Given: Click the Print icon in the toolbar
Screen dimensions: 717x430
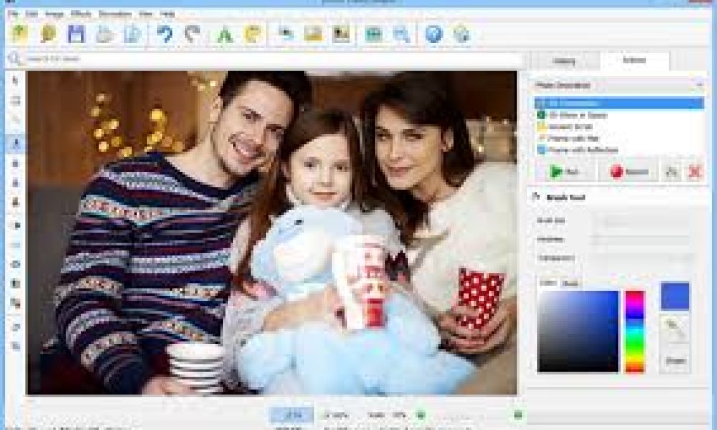Looking at the screenshot, I should (x=105, y=34).
